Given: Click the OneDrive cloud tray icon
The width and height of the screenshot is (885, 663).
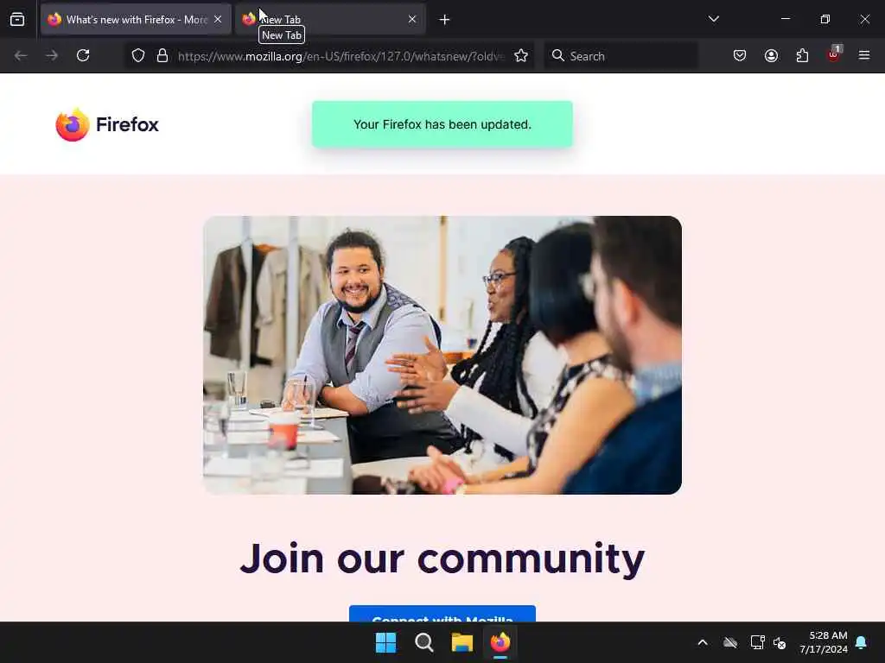Looking at the screenshot, I should click(x=730, y=642).
